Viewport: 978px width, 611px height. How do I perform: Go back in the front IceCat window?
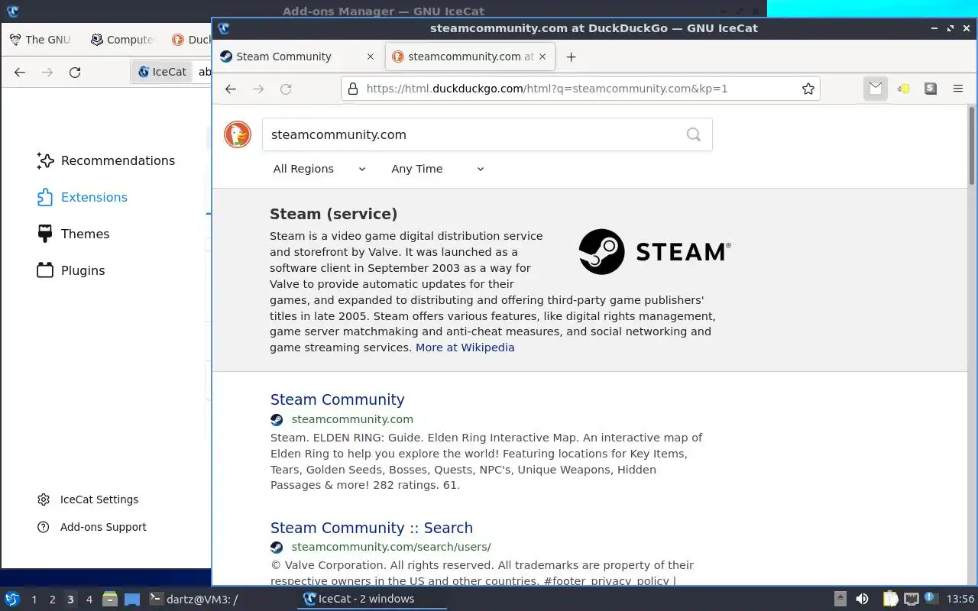230,89
